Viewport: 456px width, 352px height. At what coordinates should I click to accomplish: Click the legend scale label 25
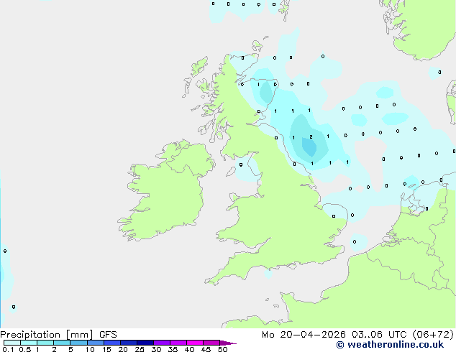140,349
